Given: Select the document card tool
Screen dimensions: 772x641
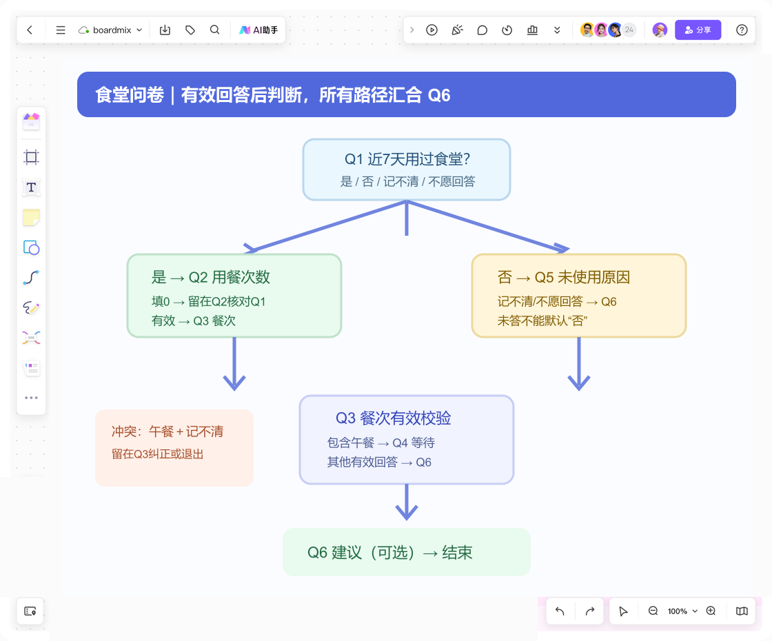Looking at the screenshot, I should pyautogui.click(x=31, y=368).
